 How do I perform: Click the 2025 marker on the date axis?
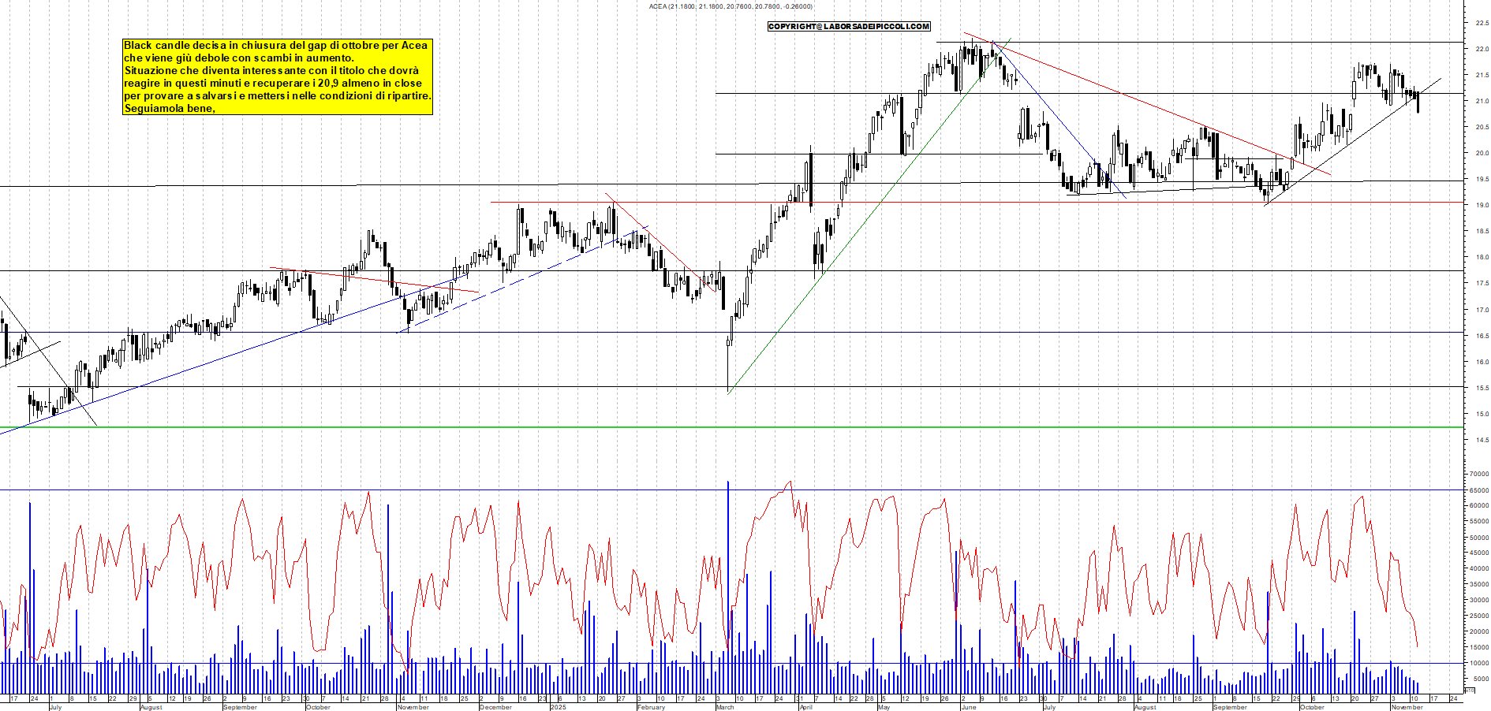point(559,707)
